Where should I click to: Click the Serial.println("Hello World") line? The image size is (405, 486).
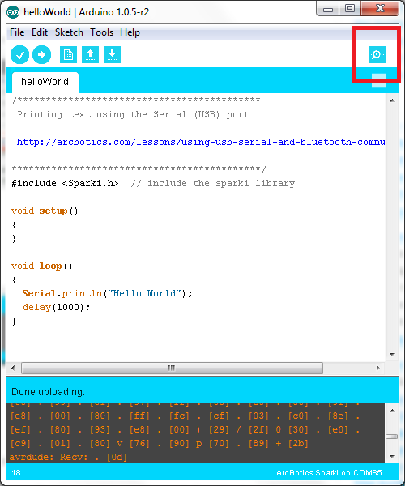point(107,293)
